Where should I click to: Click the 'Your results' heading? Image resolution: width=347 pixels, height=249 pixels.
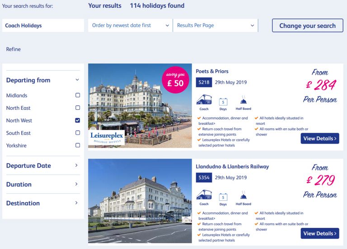tap(105, 5)
